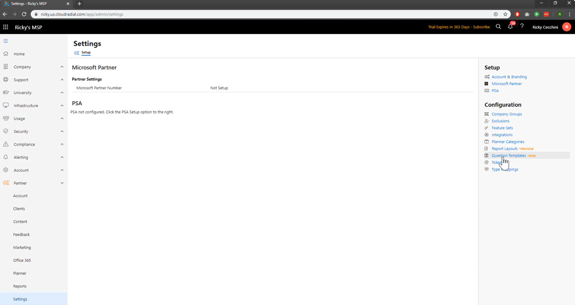The width and height of the screenshot is (575, 305).
Task: Expand the Company menu chevron
Action: click(x=62, y=67)
